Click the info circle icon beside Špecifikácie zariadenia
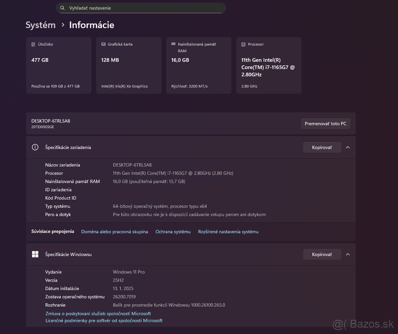 click(35, 147)
